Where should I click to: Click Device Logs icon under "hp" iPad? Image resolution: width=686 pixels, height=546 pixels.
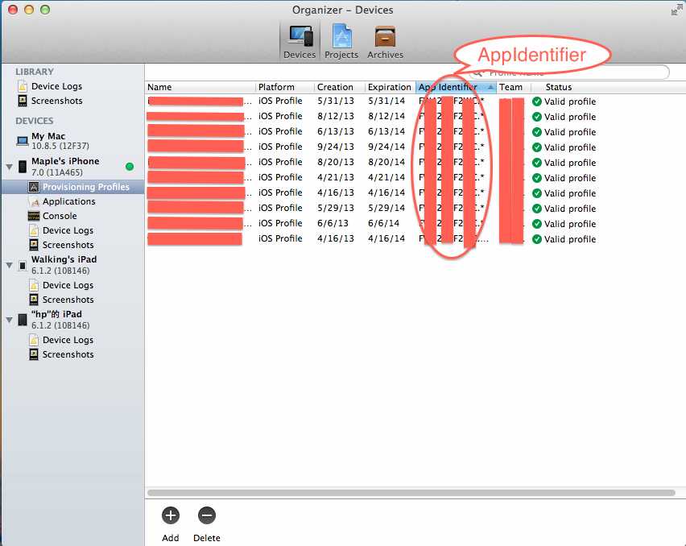point(34,340)
